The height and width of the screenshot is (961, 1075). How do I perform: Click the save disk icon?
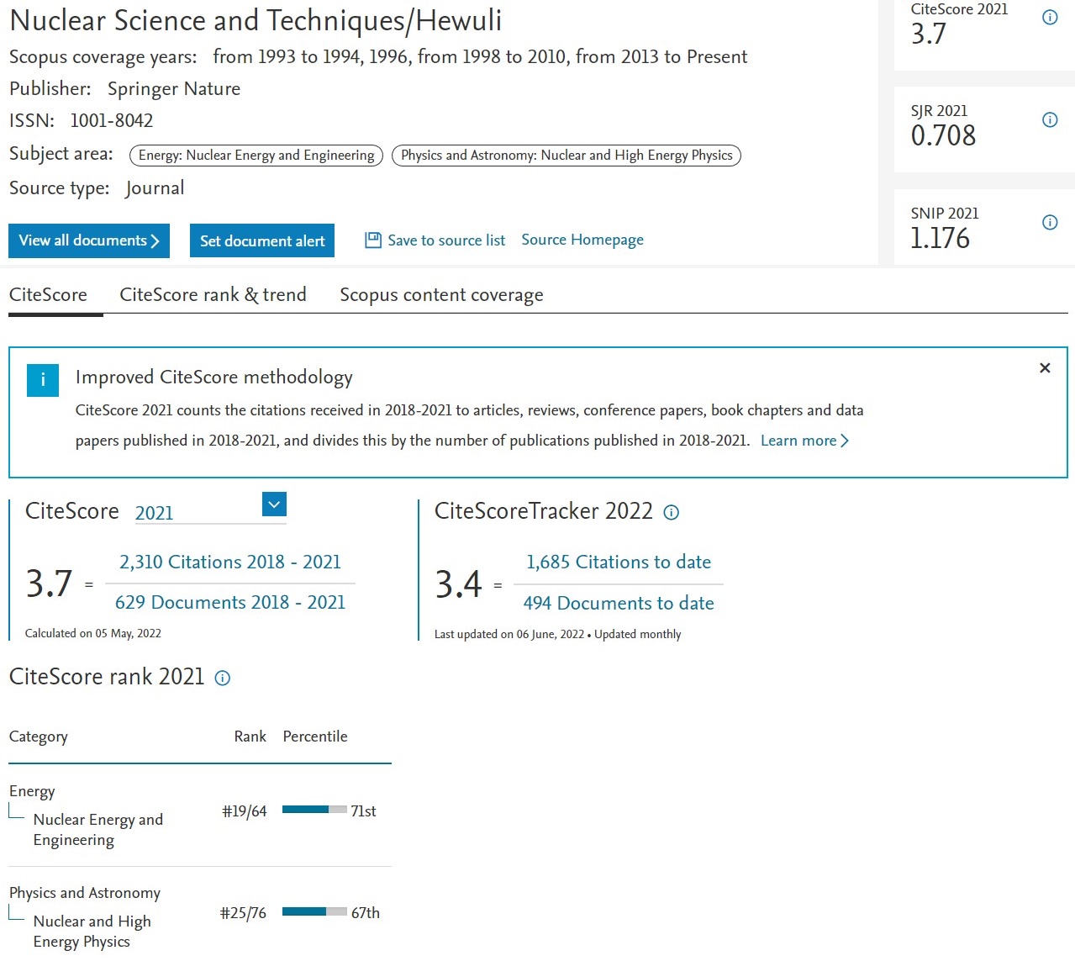click(x=373, y=240)
